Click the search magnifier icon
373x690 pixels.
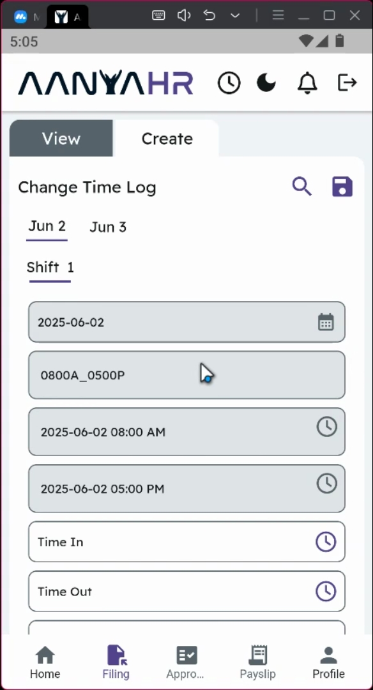tap(302, 187)
